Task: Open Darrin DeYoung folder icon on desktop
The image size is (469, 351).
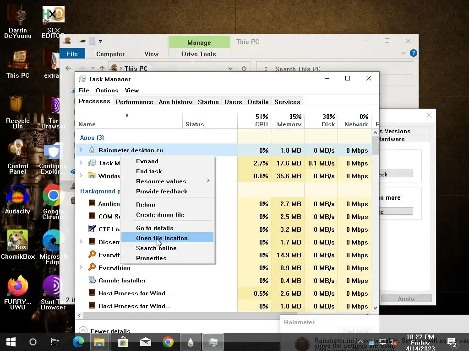Action: point(18,22)
